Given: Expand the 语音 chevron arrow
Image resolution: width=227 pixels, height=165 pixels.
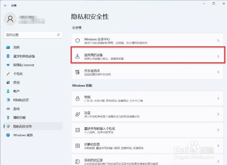Looking at the screenshot, I should pos(218,114).
